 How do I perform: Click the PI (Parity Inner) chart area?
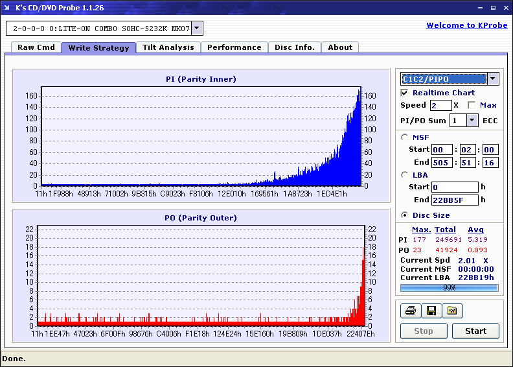(201, 136)
